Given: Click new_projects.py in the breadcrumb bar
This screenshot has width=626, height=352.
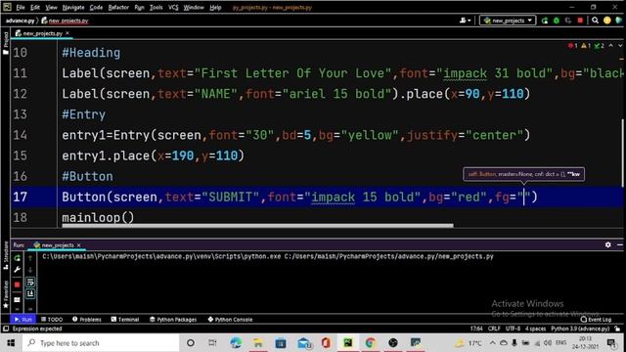Looking at the screenshot, I should click(x=65, y=21).
